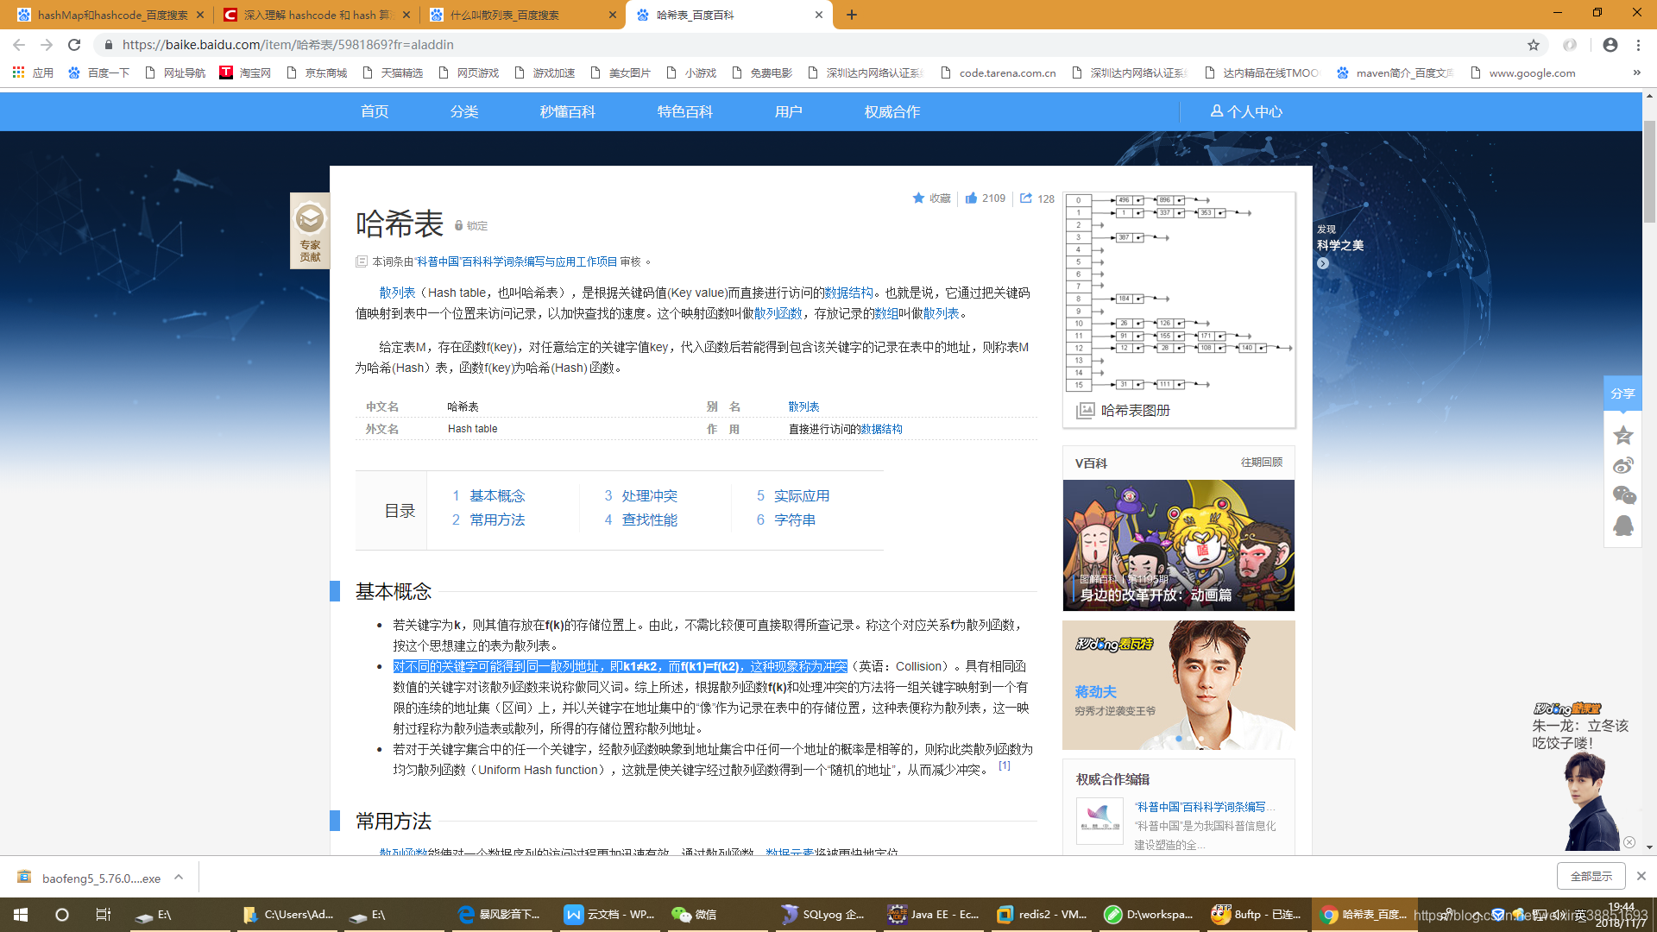Expand bookmarks overflow chevron
Screen dimensions: 1657x932
point(1636,72)
